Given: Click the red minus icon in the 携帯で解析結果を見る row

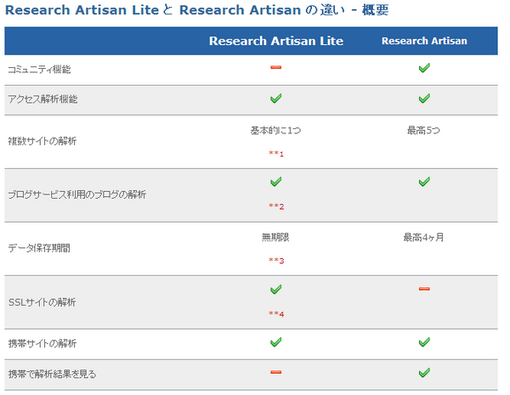Looking at the screenshot, I should (x=275, y=372).
